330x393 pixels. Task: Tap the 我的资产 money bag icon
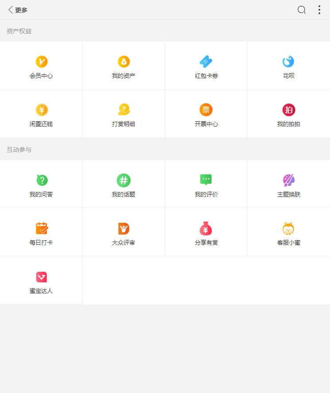(x=124, y=62)
